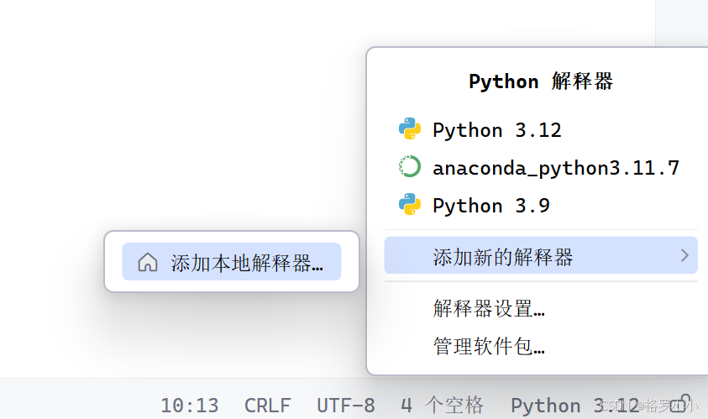Expand the chevron arrow on 添加新的解释器
This screenshot has width=708, height=419.
(685, 255)
